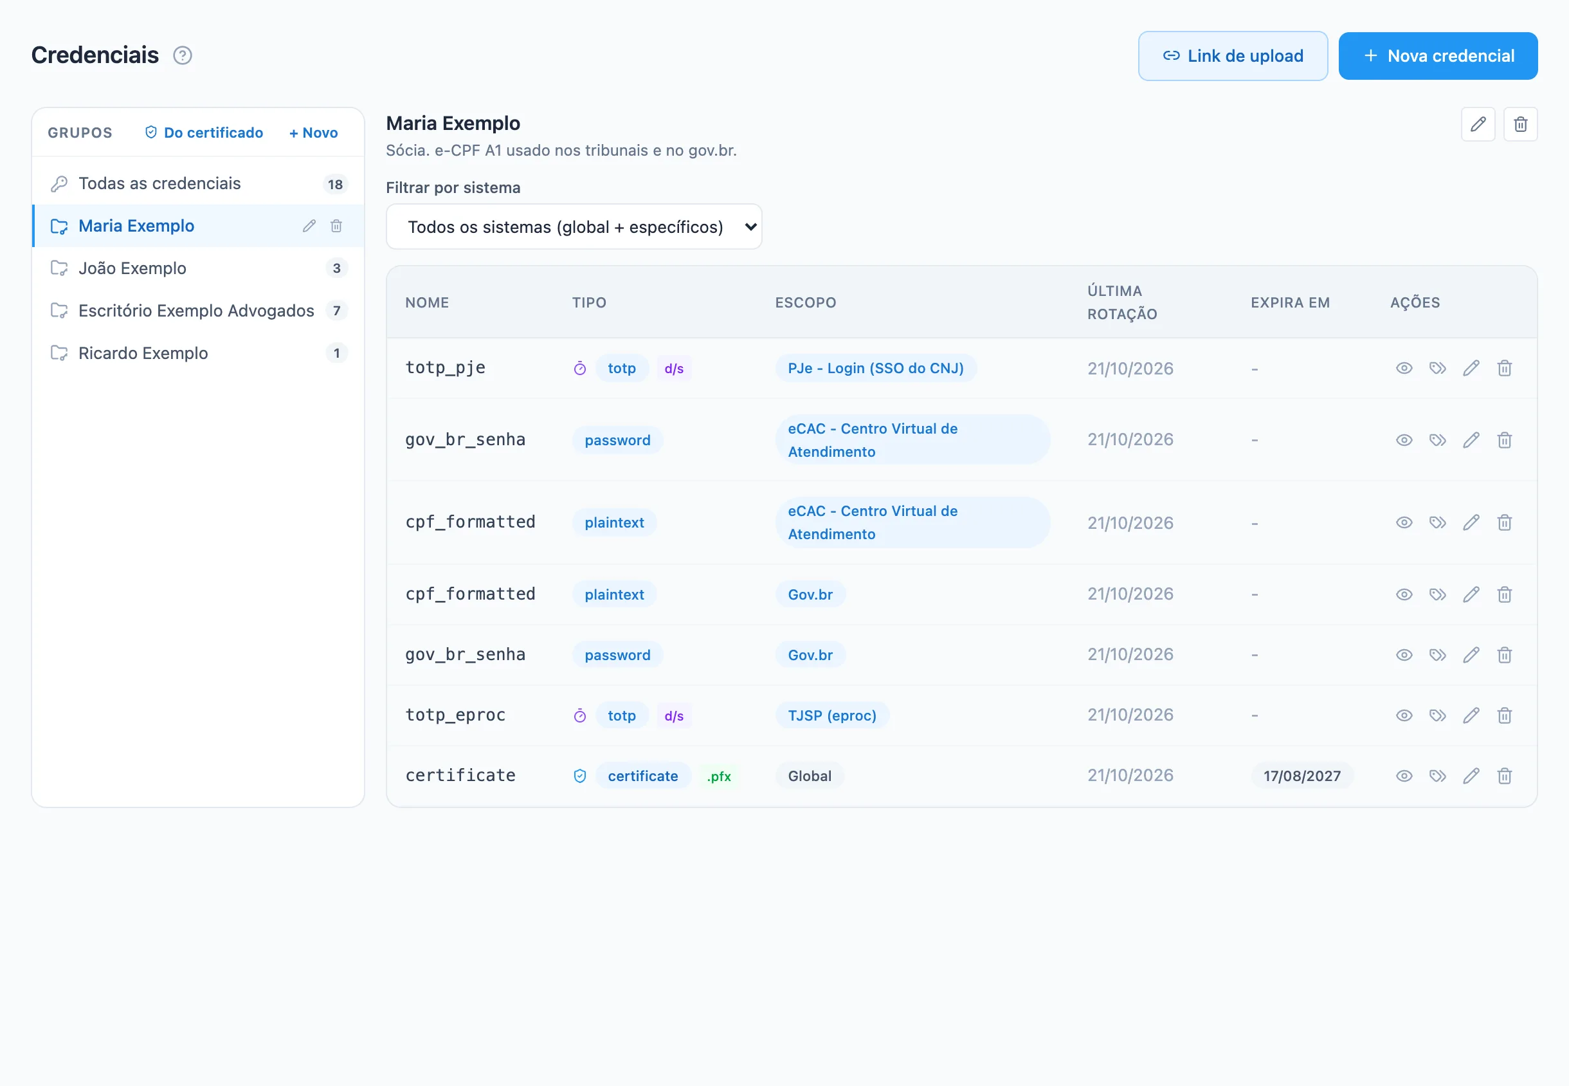Delete the totp_eproc credential
Image resolution: width=1569 pixels, height=1086 pixels.
tap(1503, 715)
